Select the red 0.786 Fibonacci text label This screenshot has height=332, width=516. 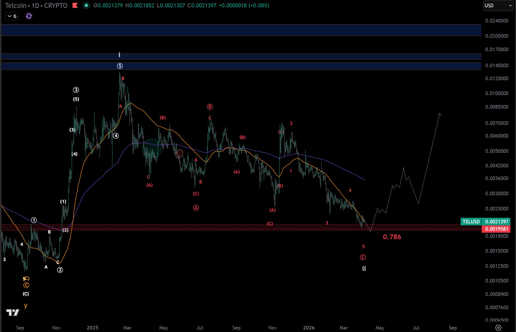tap(392, 237)
